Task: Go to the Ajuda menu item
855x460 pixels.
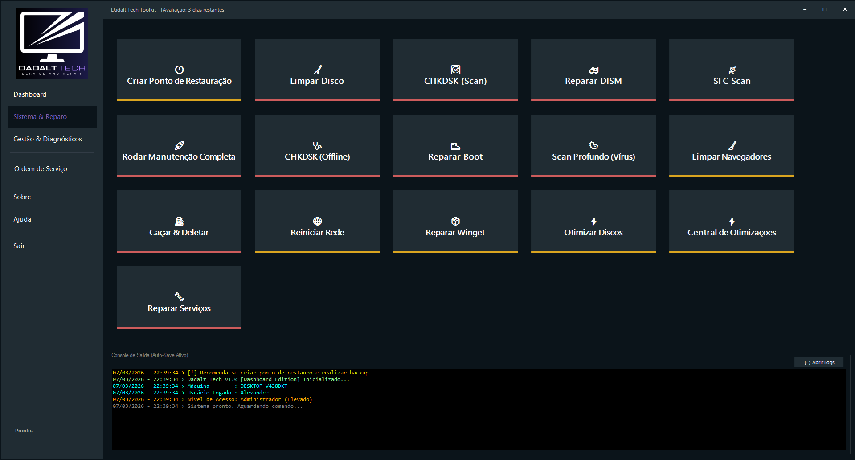Action: pos(22,219)
